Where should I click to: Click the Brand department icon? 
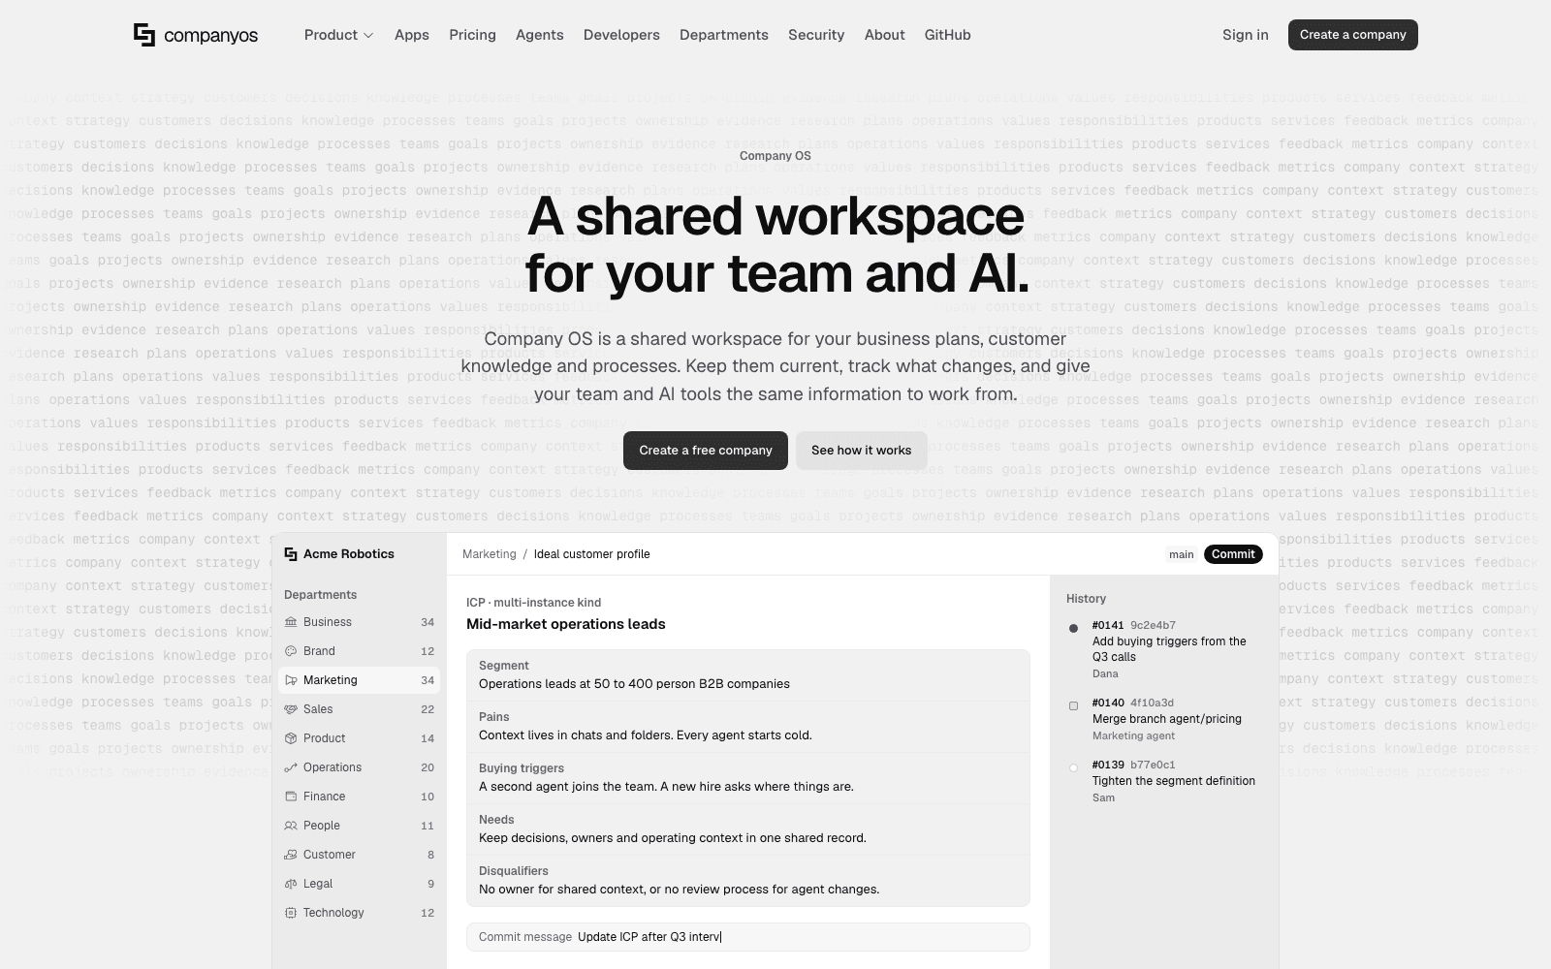(291, 651)
